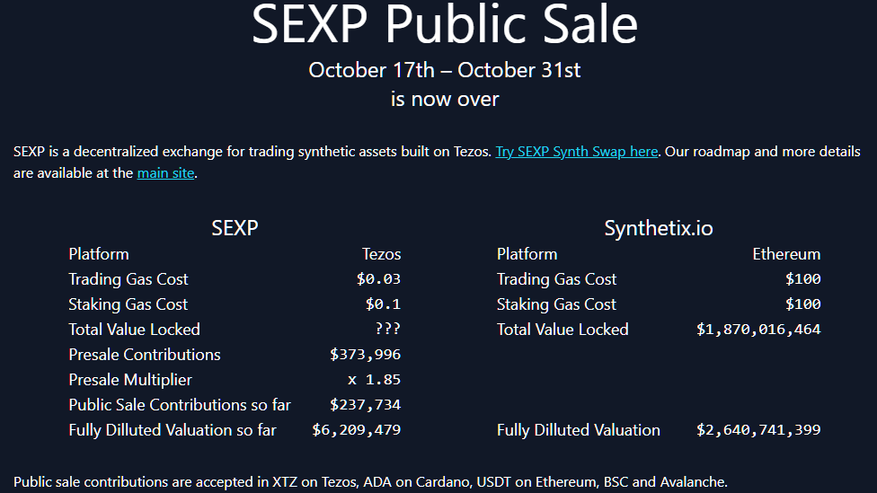The width and height of the screenshot is (877, 493).
Task: Click the SEXP table heading
Action: 235,228
